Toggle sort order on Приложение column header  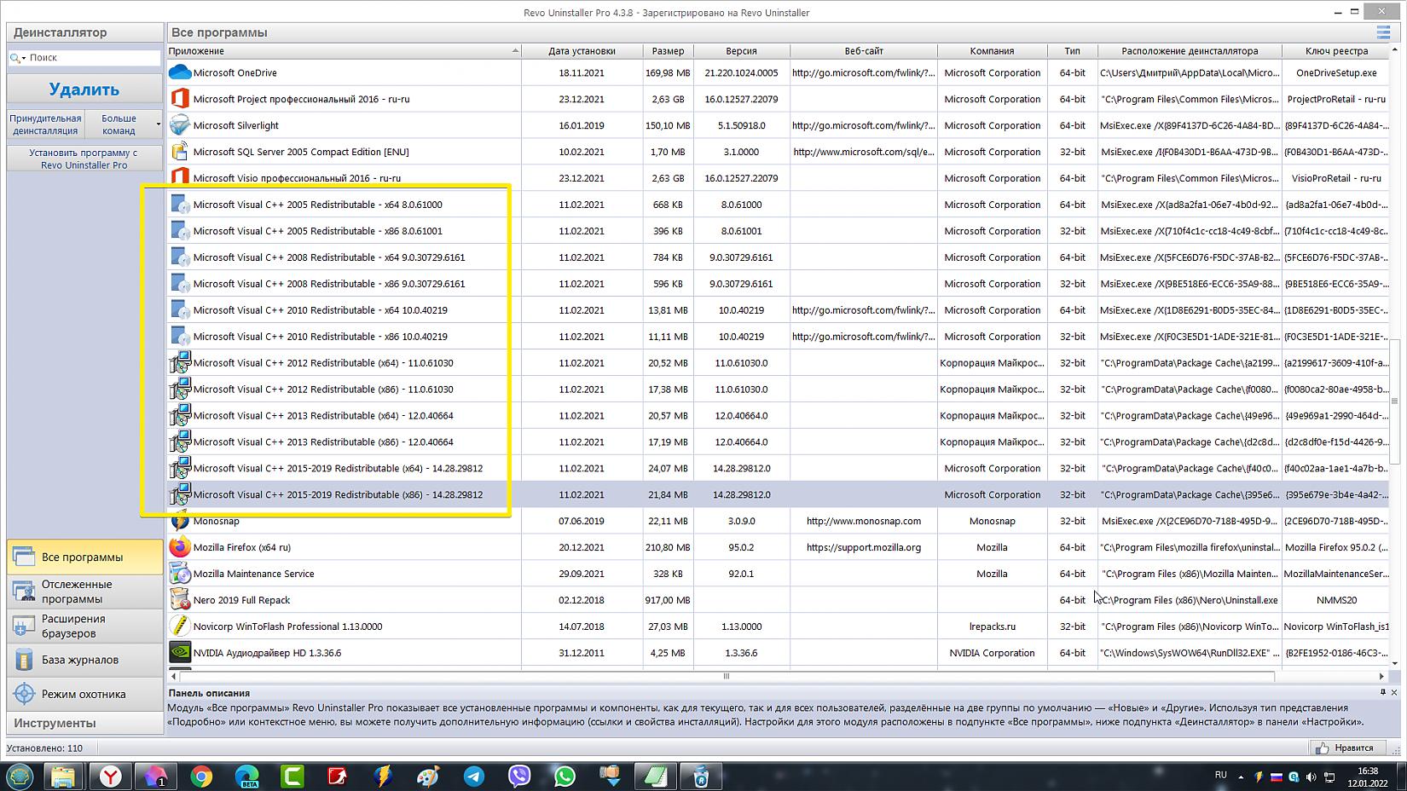pos(341,51)
